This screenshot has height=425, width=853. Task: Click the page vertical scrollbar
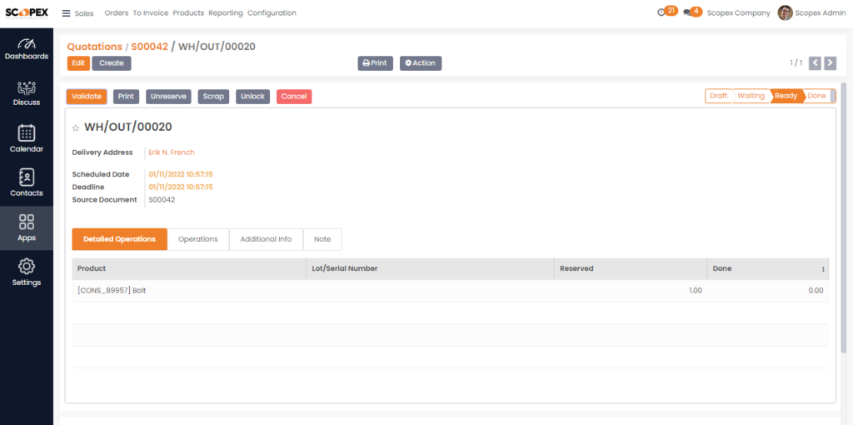point(844,217)
